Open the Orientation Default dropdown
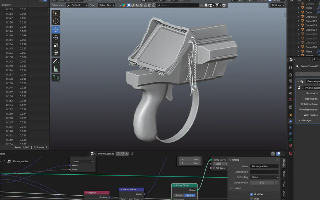 pos(77,5)
